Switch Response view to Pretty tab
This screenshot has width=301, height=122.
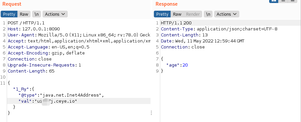point(162,14)
